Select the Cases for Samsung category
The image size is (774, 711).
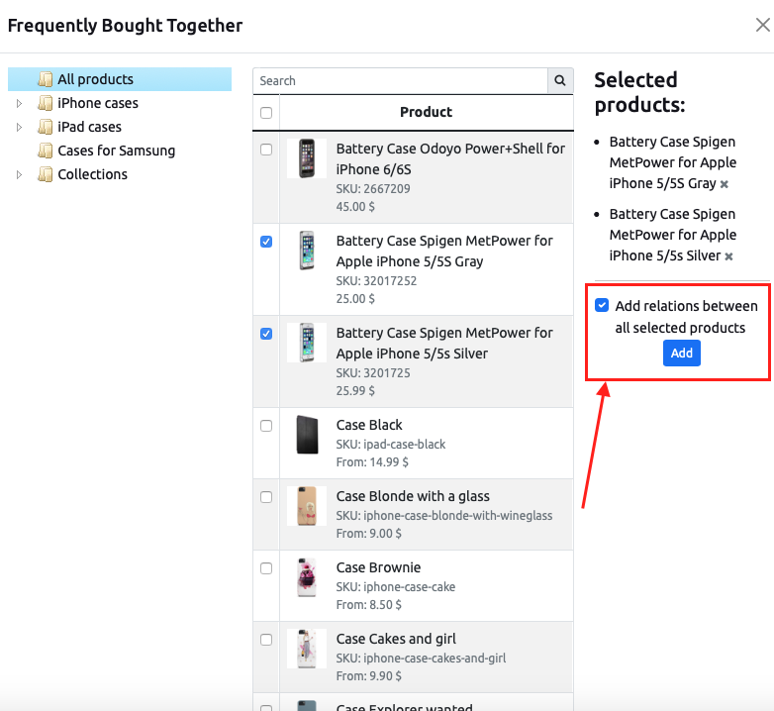117,151
